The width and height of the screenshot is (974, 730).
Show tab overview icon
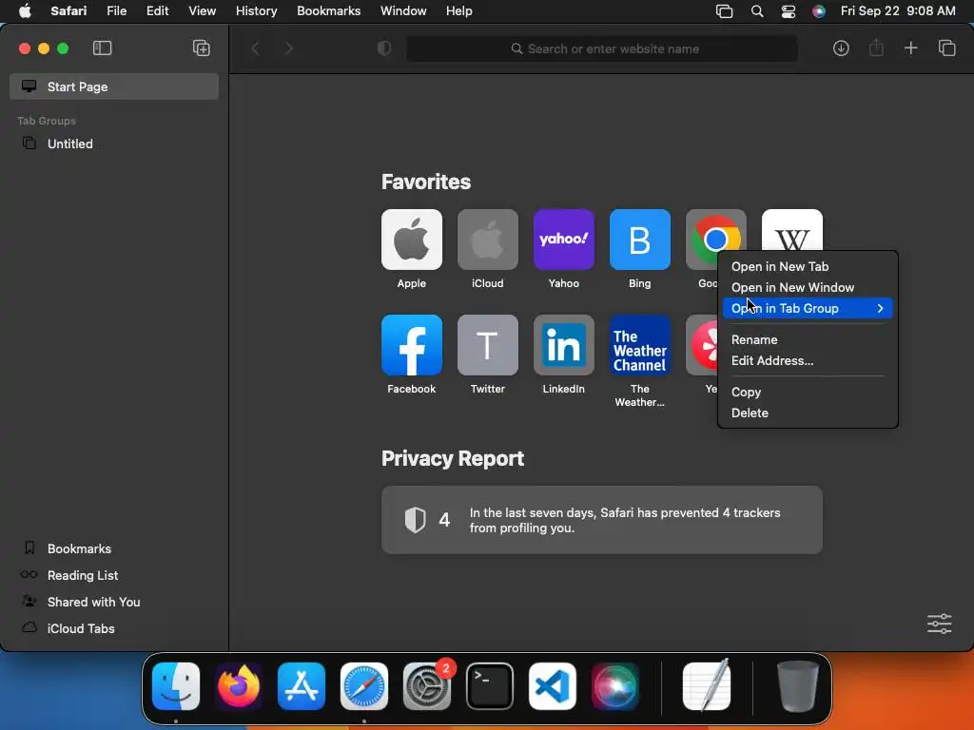pyautogui.click(x=946, y=48)
